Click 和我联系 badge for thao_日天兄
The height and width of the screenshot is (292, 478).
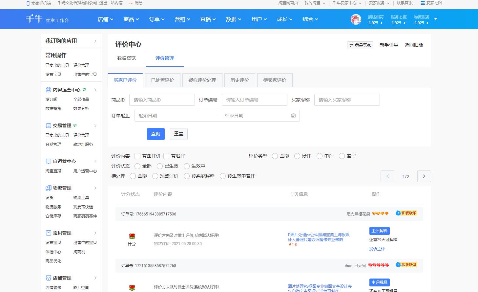[406, 265]
